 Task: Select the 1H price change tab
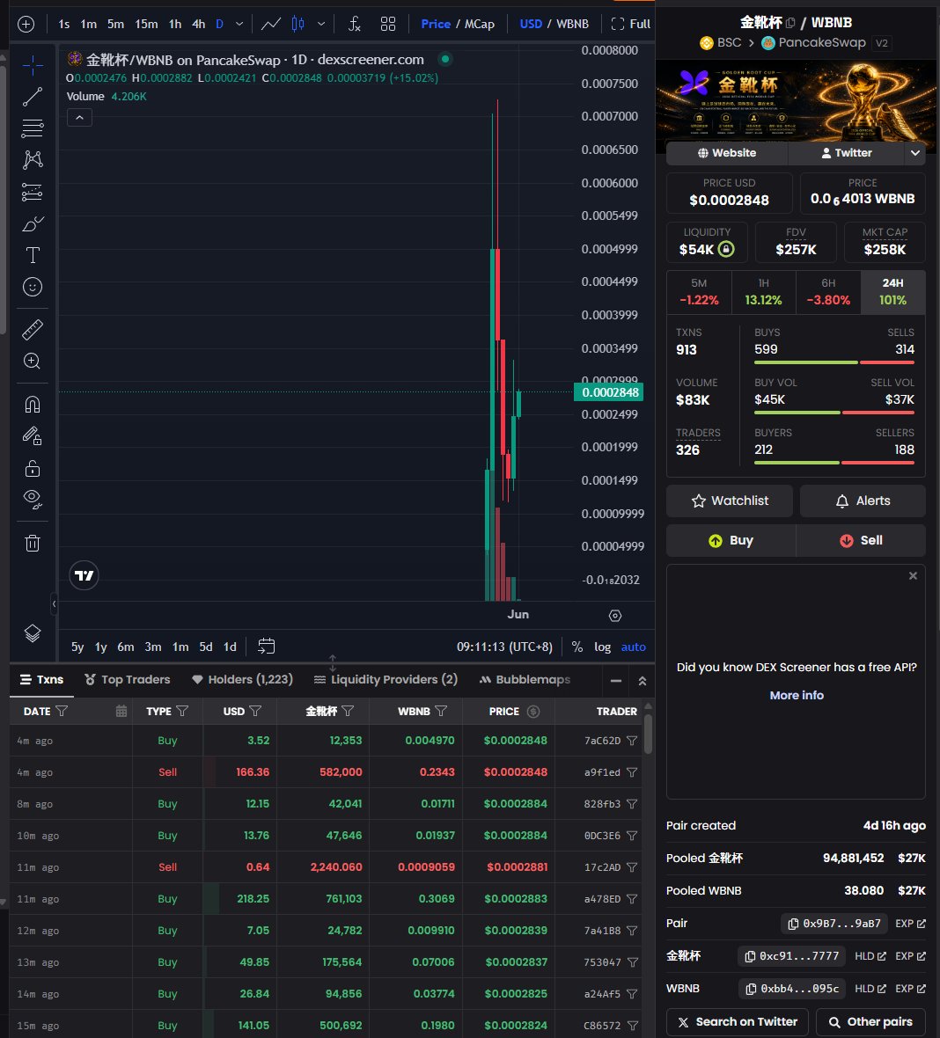763,292
